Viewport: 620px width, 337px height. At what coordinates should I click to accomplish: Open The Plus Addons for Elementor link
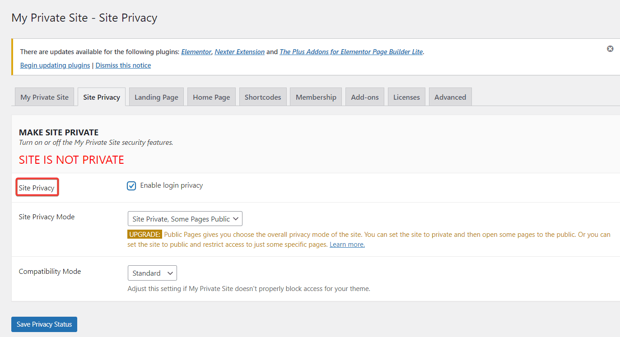(x=351, y=51)
